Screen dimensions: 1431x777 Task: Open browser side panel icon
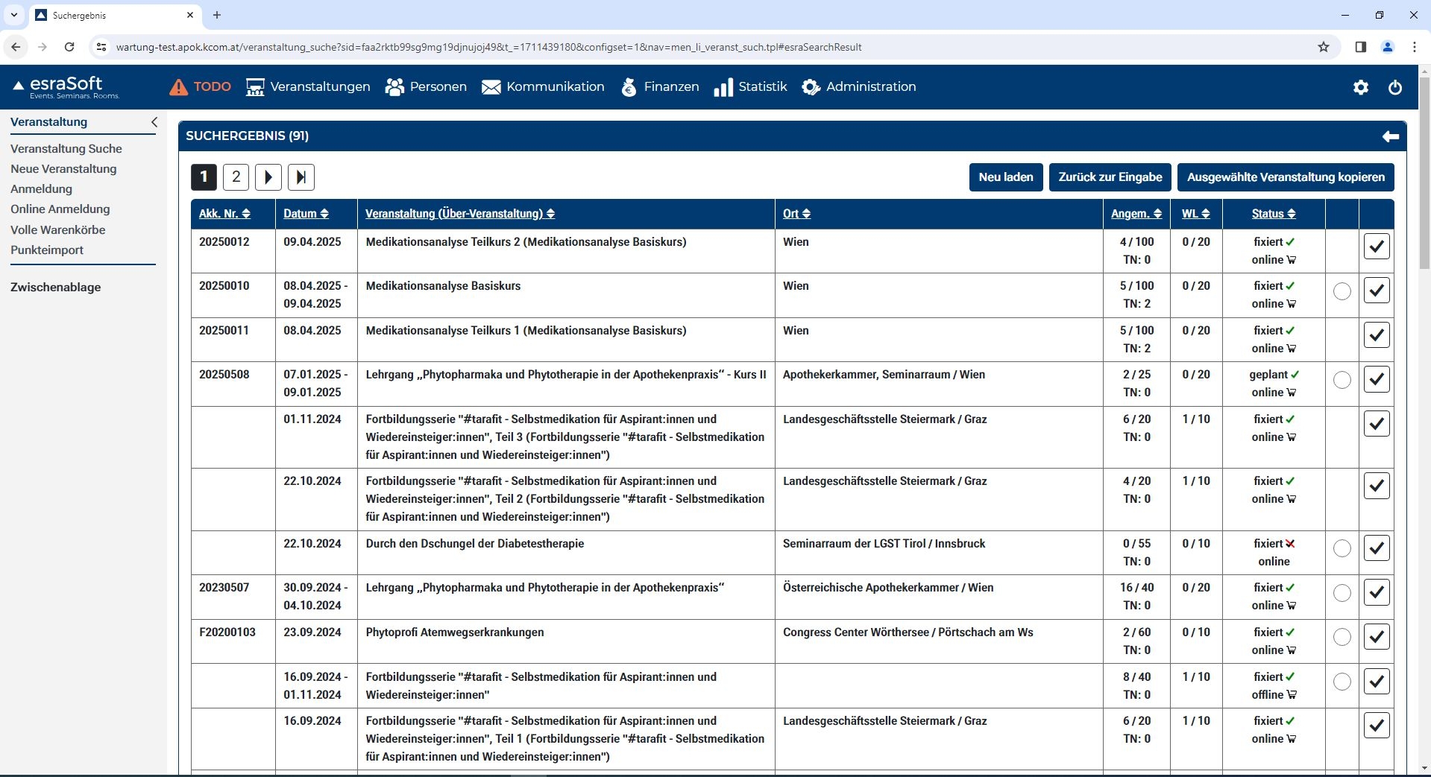click(x=1361, y=47)
